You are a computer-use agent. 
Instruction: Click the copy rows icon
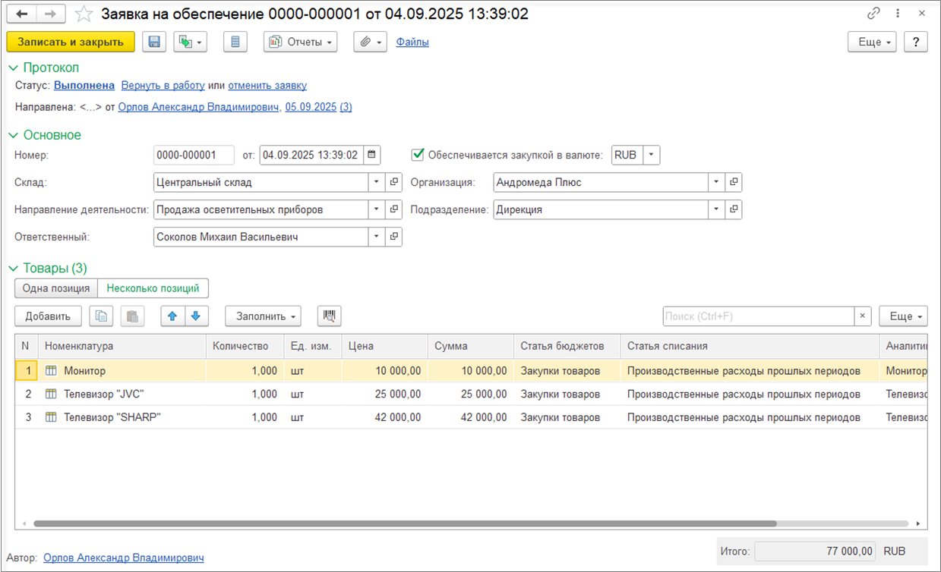pyautogui.click(x=101, y=316)
